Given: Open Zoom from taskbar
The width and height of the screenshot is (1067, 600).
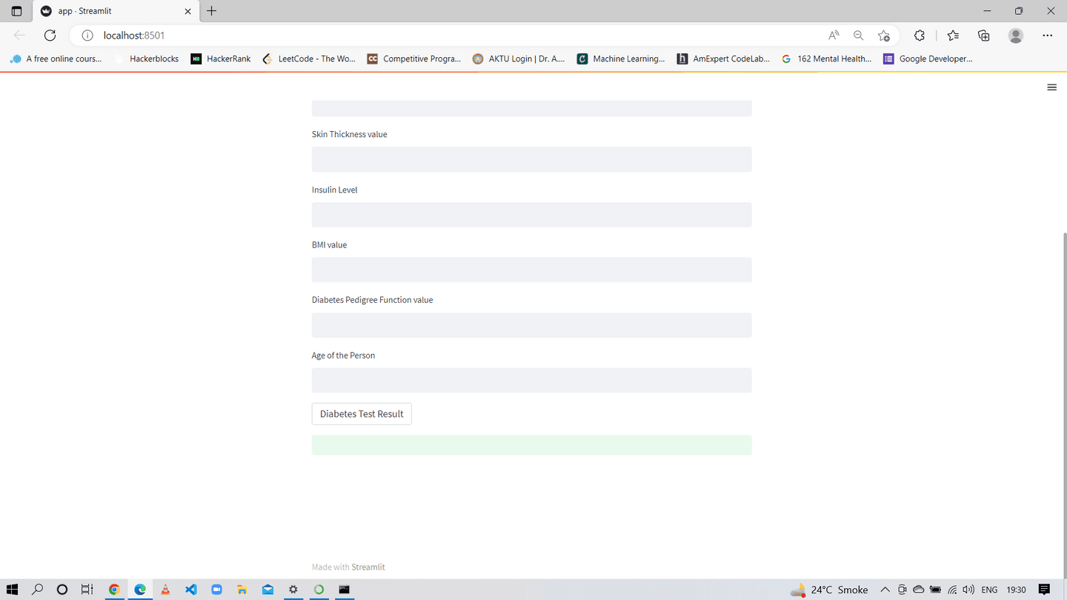Looking at the screenshot, I should pos(216,590).
